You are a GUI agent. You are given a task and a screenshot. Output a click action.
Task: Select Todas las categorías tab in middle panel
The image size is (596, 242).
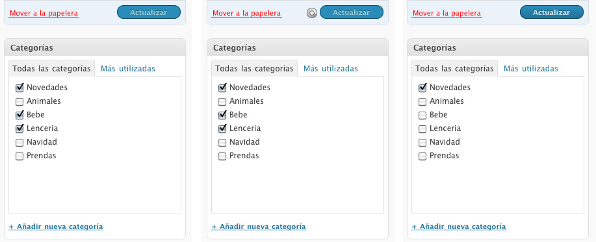click(x=254, y=69)
